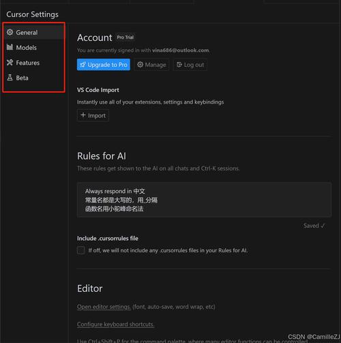The image size is (341, 343).
Task: Open editor settings link
Action: 104,307
